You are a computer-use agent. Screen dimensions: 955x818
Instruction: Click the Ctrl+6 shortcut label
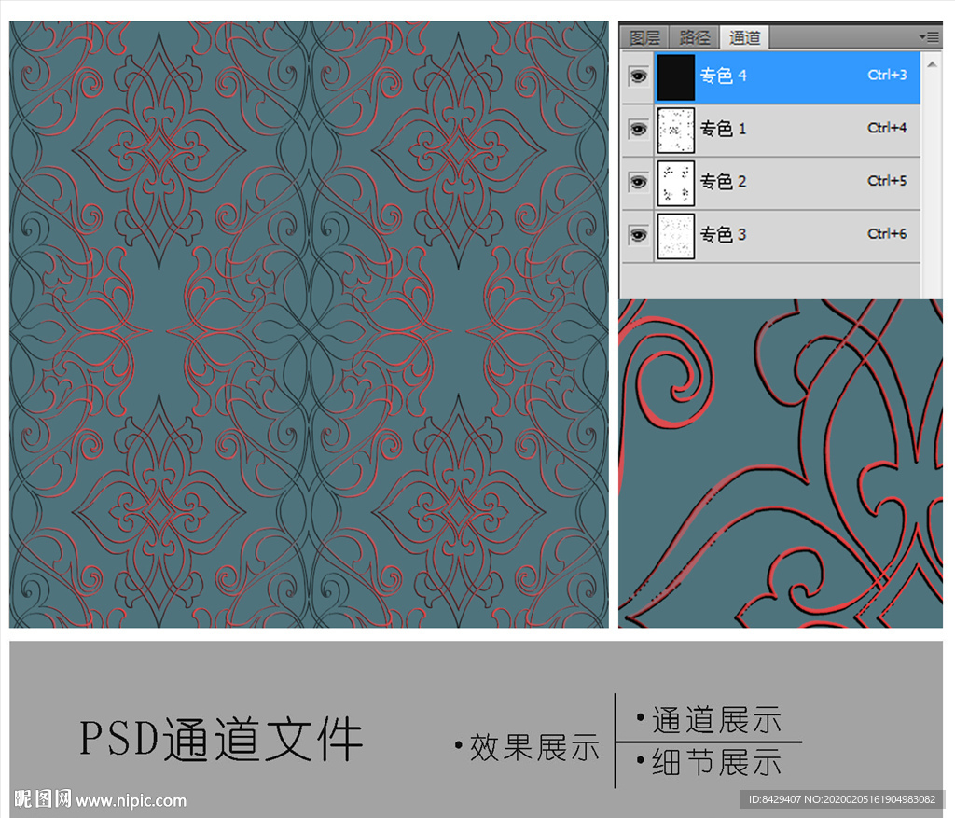coord(887,234)
